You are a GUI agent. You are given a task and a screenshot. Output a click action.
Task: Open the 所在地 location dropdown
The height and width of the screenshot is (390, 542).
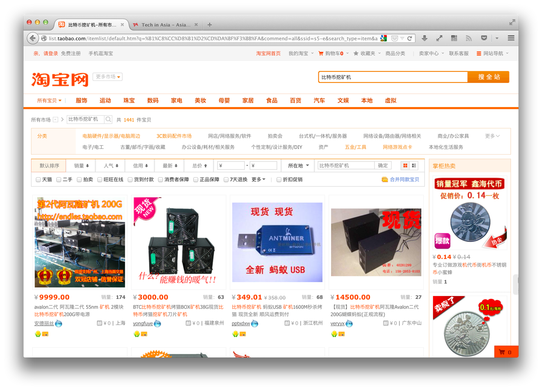click(298, 166)
